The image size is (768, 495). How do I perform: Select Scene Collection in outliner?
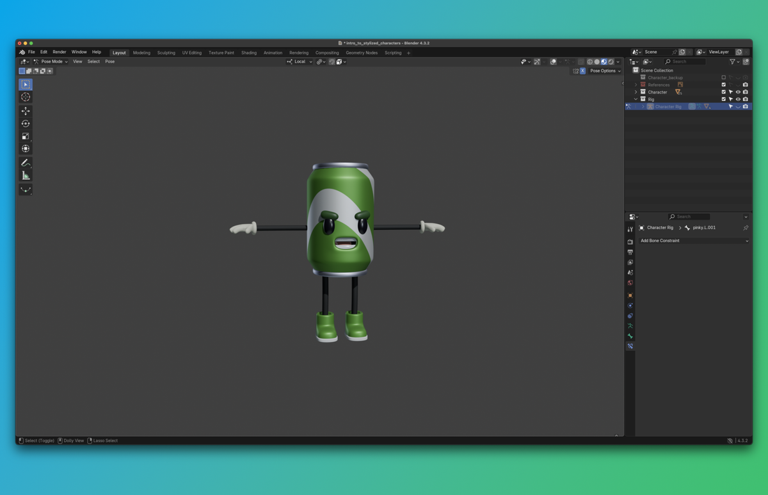(657, 70)
